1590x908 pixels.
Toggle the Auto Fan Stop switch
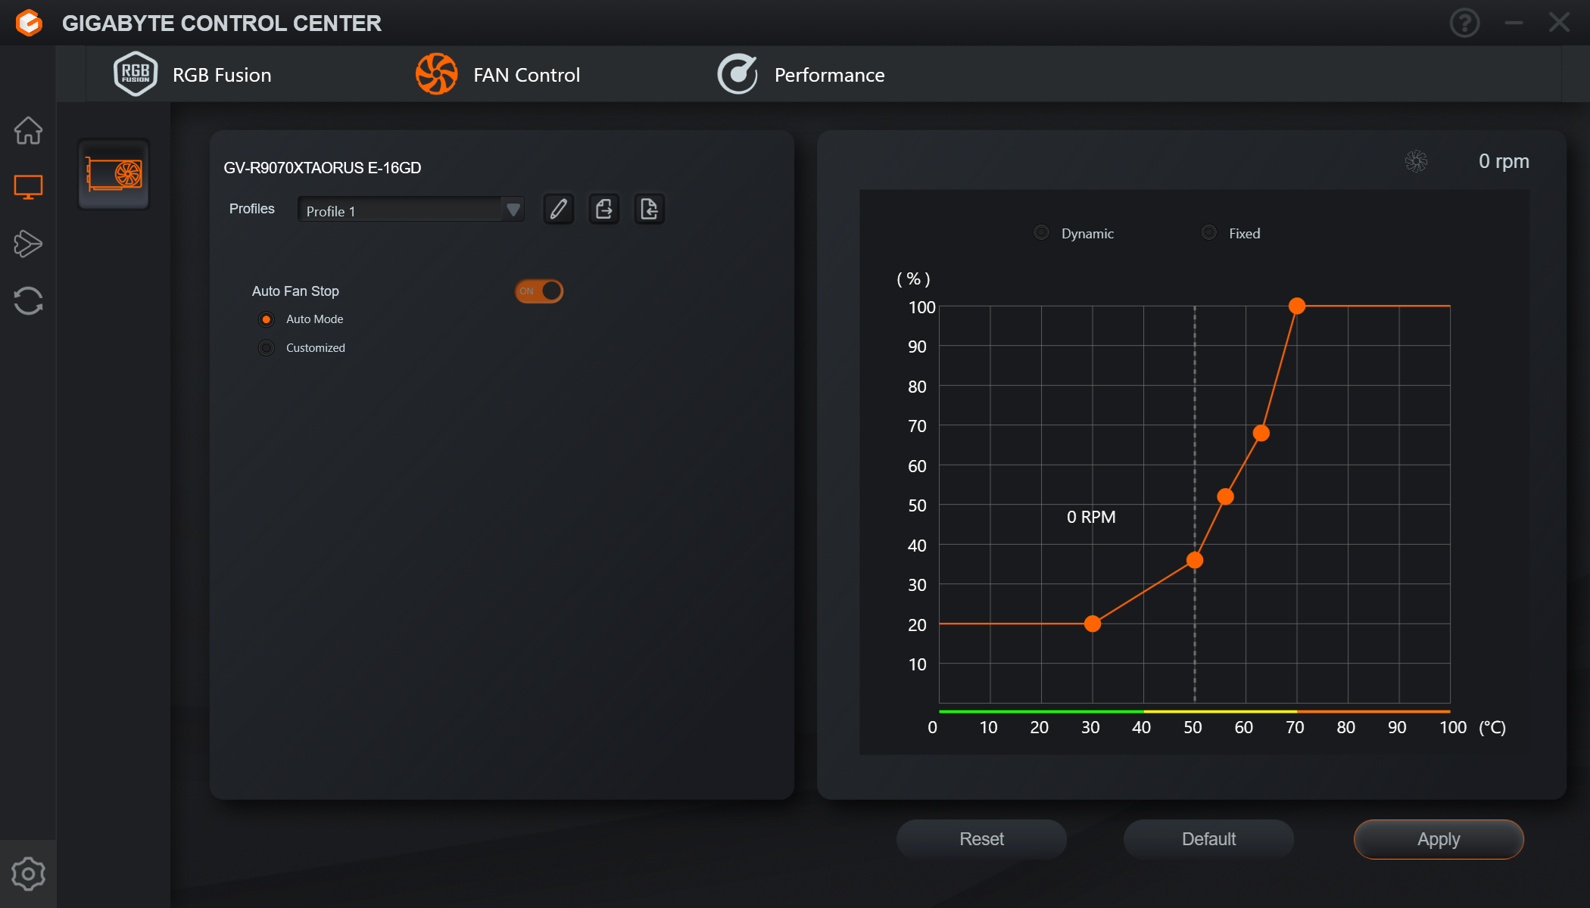click(x=539, y=291)
